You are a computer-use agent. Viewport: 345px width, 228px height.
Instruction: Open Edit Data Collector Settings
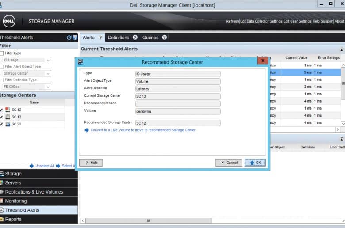tap(261, 21)
